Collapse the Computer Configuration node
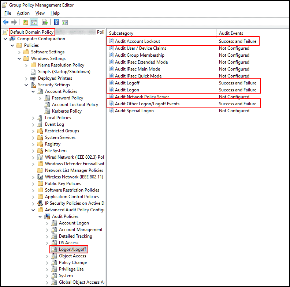The height and width of the screenshot is (287, 290). click(5, 39)
